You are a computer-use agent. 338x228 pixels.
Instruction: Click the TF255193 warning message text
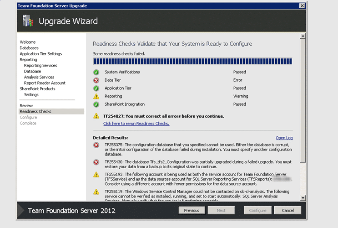click(198, 179)
